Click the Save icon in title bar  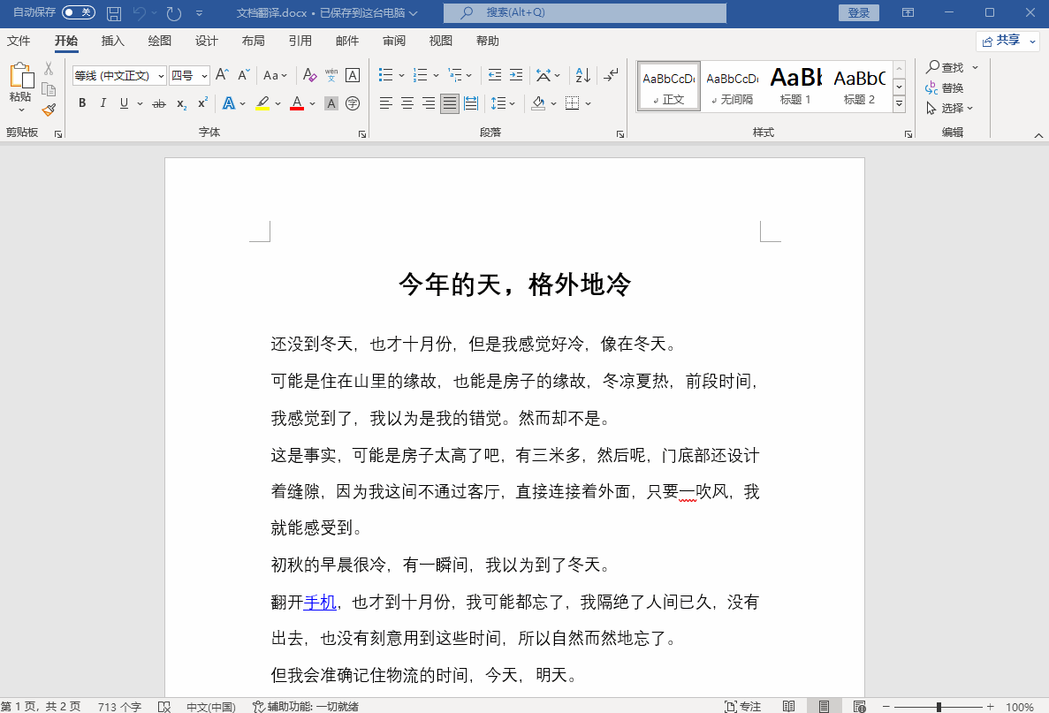pyautogui.click(x=114, y=12)
